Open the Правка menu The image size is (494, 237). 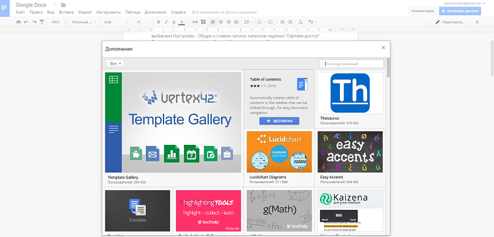tap(36, 12)
